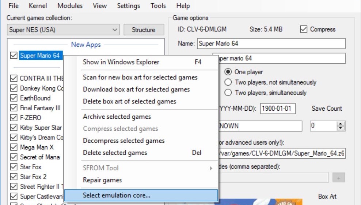The width and height of the screenshot is (361, 205).
Task: Select the One player radio button
Action: [x=228, y=72]
